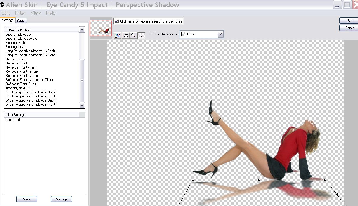This screenshot has height=206, width=358.
Task: Click the show original preview toggle icon
Action: point(117,36)
